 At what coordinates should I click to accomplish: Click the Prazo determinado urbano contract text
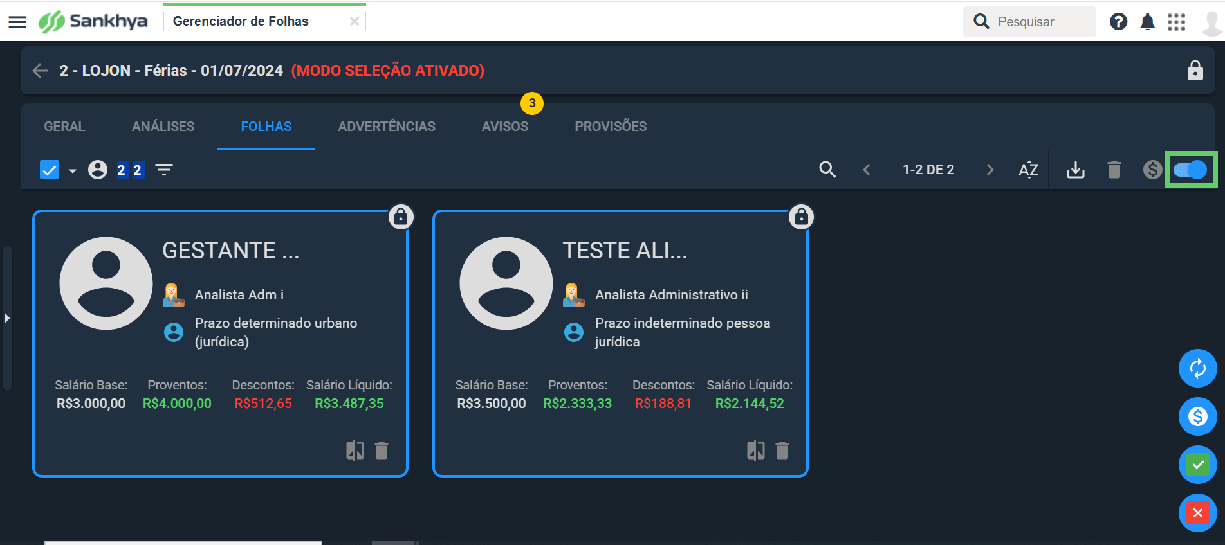276,332
